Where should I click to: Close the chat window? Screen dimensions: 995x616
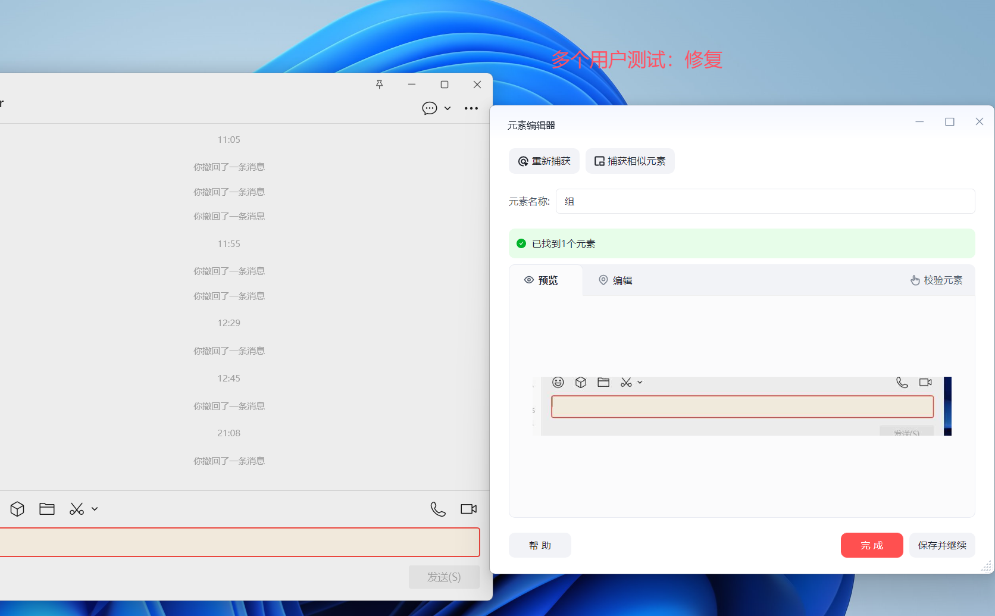pyautogui.click(x=477, y=85)
